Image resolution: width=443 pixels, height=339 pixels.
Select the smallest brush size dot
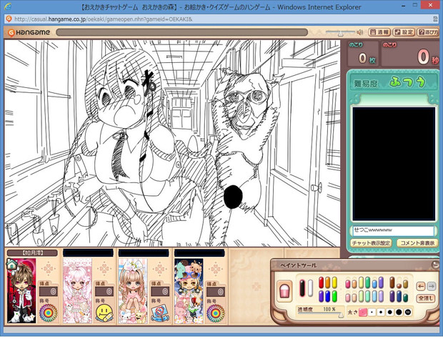point(372,312)
